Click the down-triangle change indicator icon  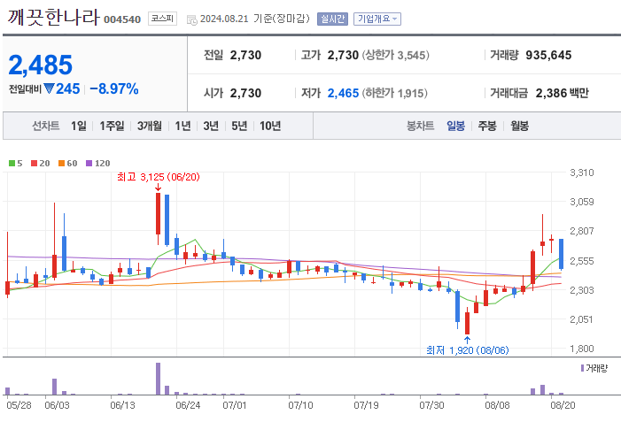coord(49,88)
